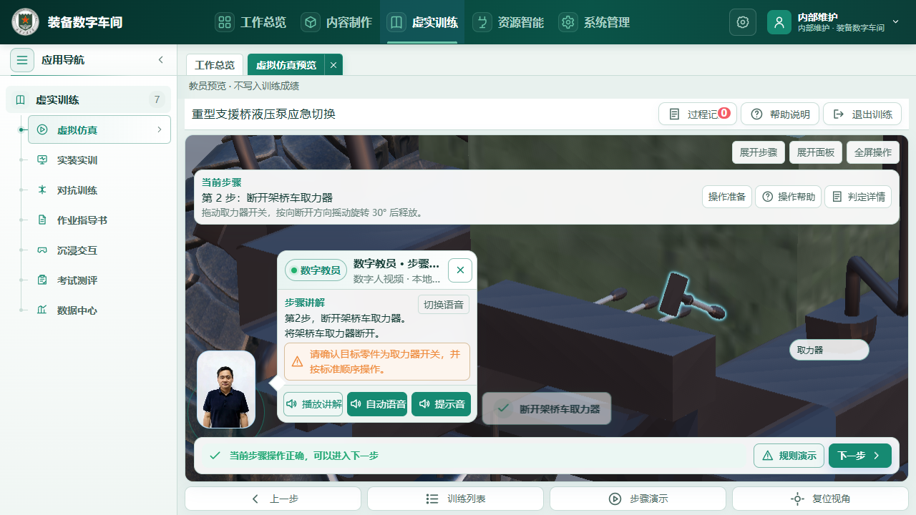Click the digital instructor video thumbnail
Screen dimensions: 916x515
[x=226, y=390]
